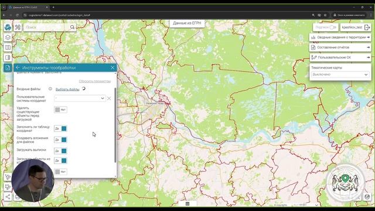This screenshot has height=211, width=375.
Task: Click the browser address bar URL
Action: tap(59, 15)
